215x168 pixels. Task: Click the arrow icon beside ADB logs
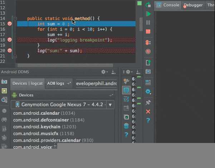[x=69, y=83]
